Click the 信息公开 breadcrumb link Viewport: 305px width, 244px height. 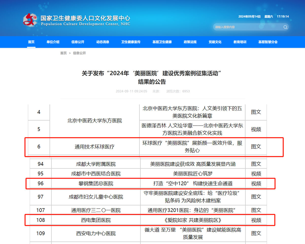pos(79,53)
